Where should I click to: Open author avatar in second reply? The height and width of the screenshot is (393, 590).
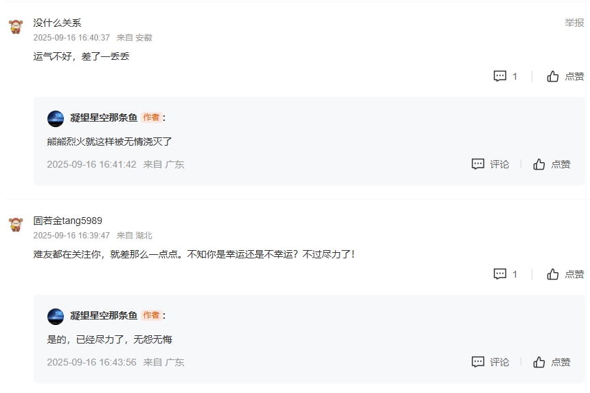tap(56, 317)
